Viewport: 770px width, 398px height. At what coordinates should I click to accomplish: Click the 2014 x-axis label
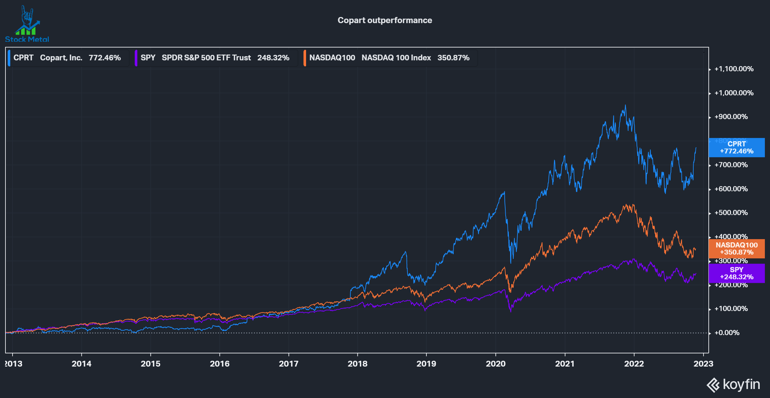click(x=81, y=364)
